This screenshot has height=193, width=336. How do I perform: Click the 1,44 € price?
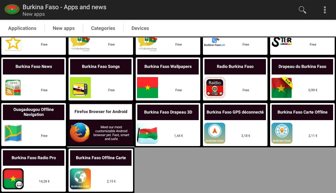178,136
